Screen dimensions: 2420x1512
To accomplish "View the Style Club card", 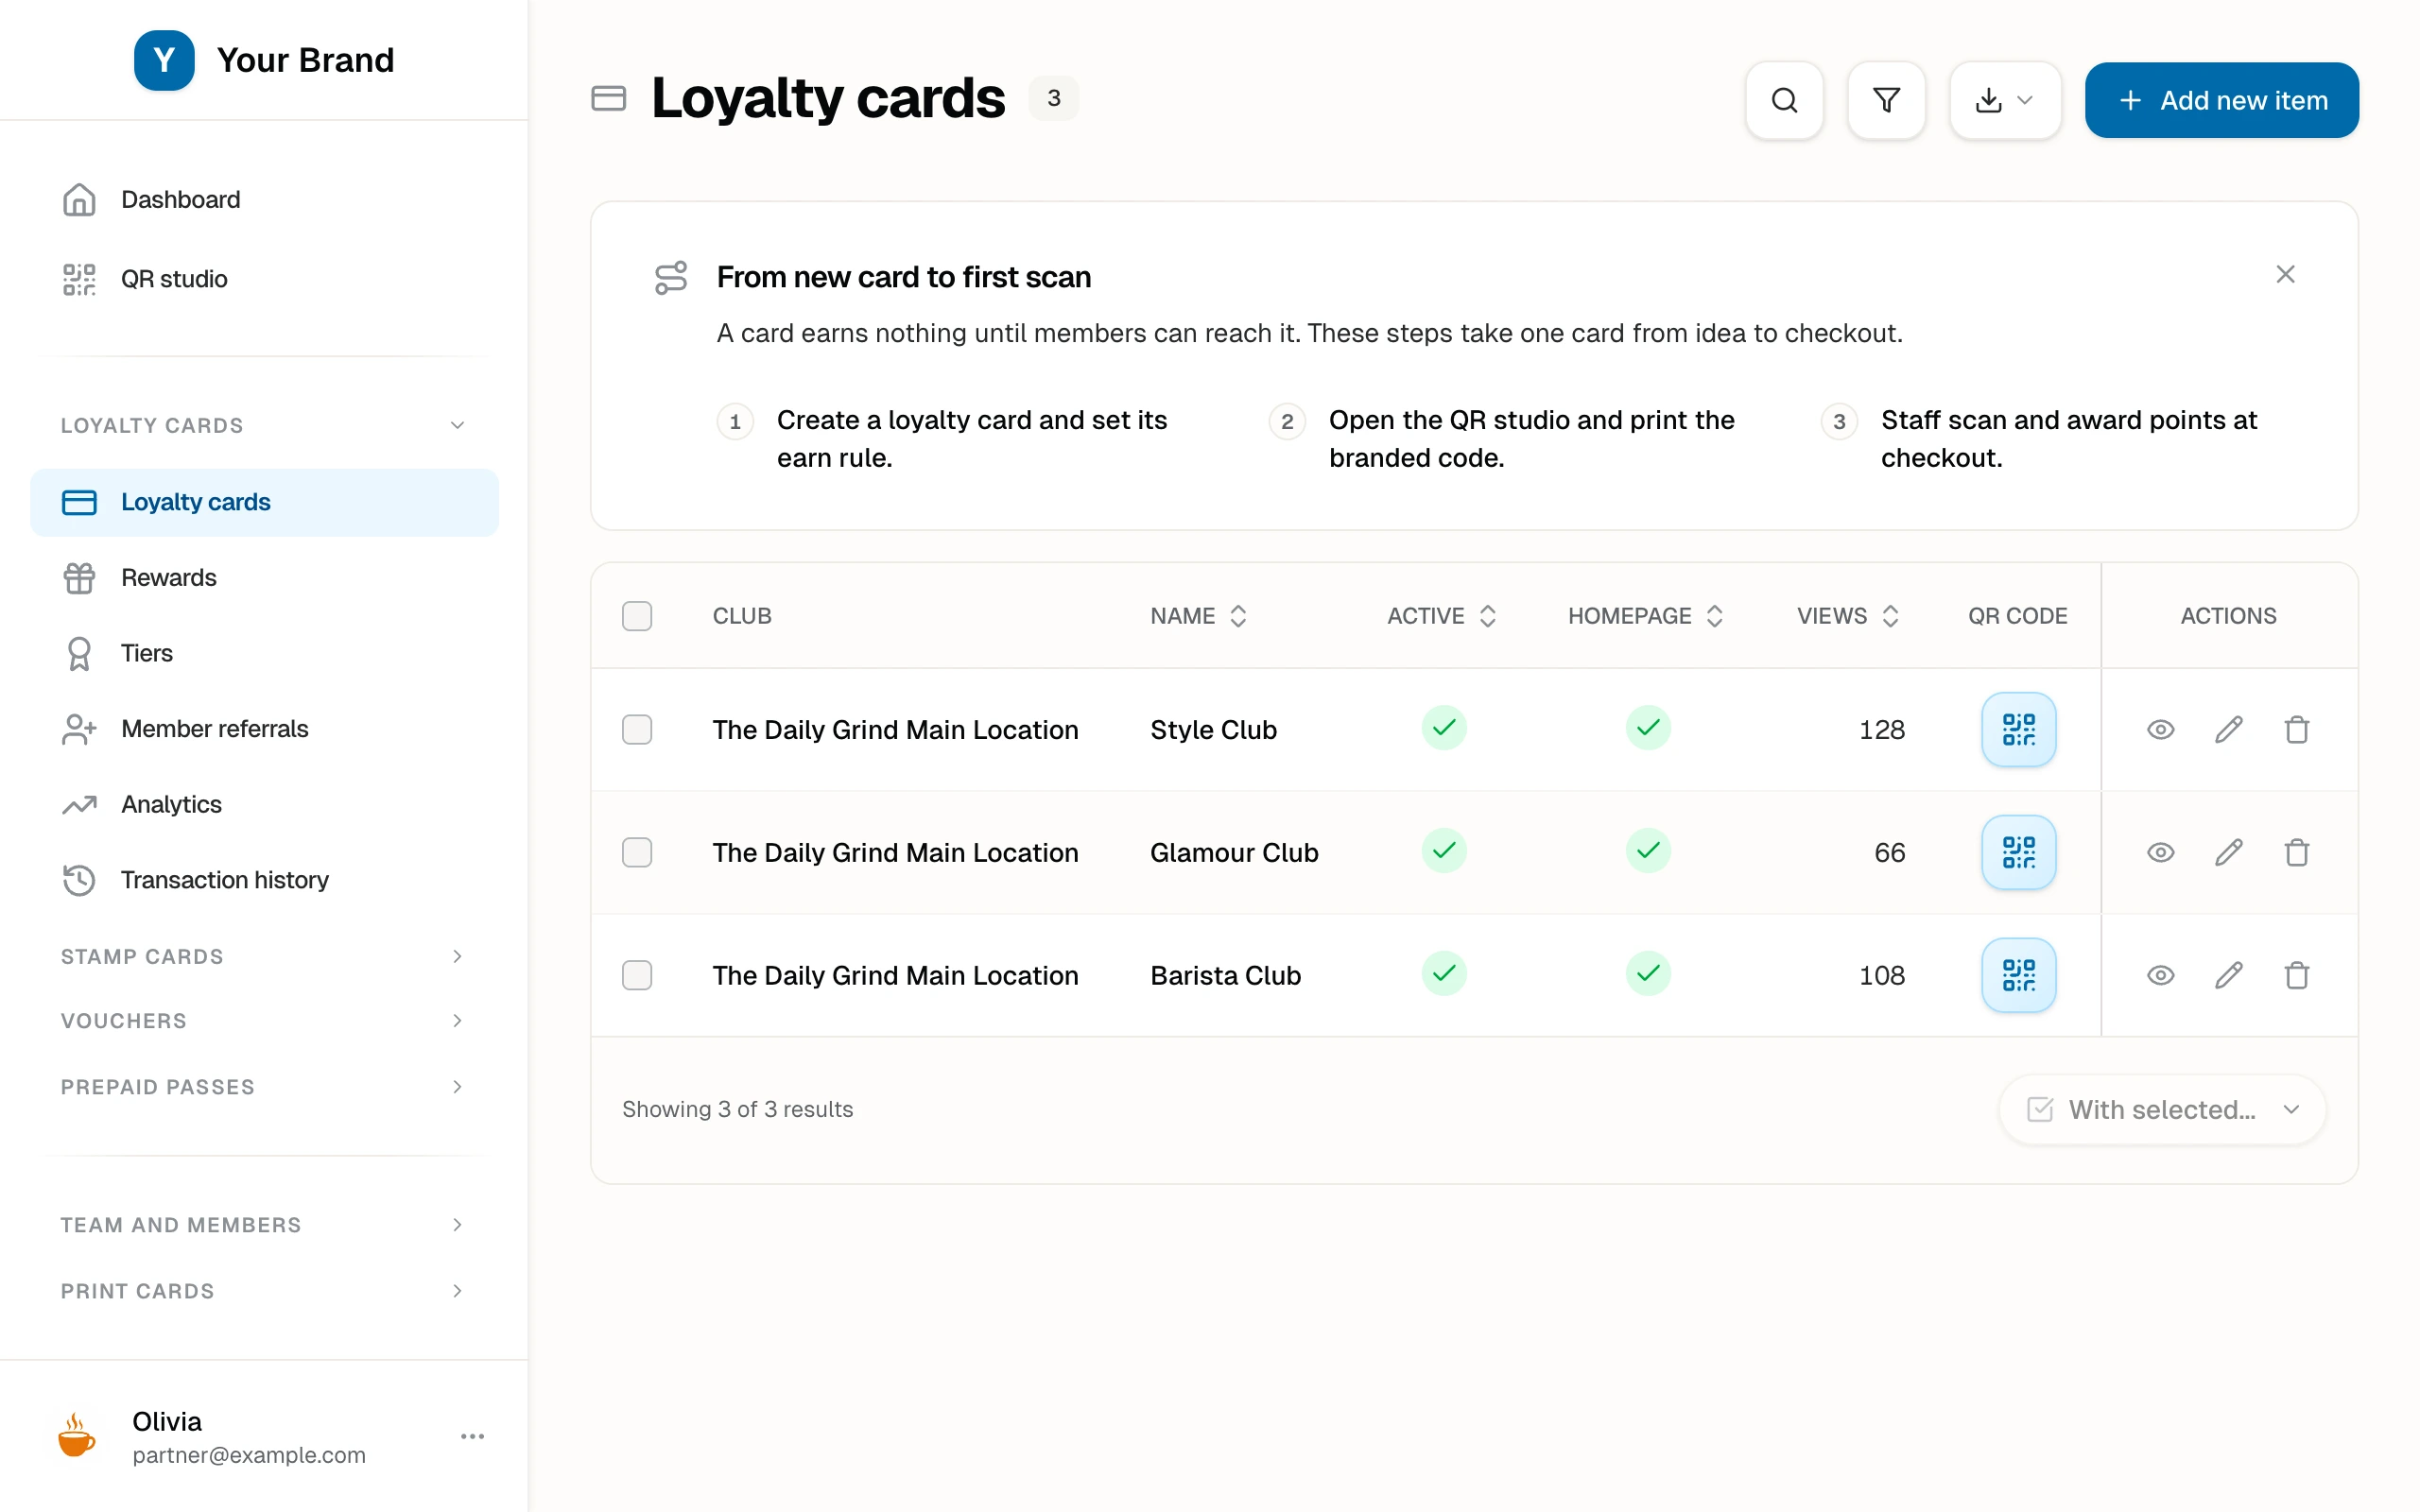I will tap(2160, 729).
